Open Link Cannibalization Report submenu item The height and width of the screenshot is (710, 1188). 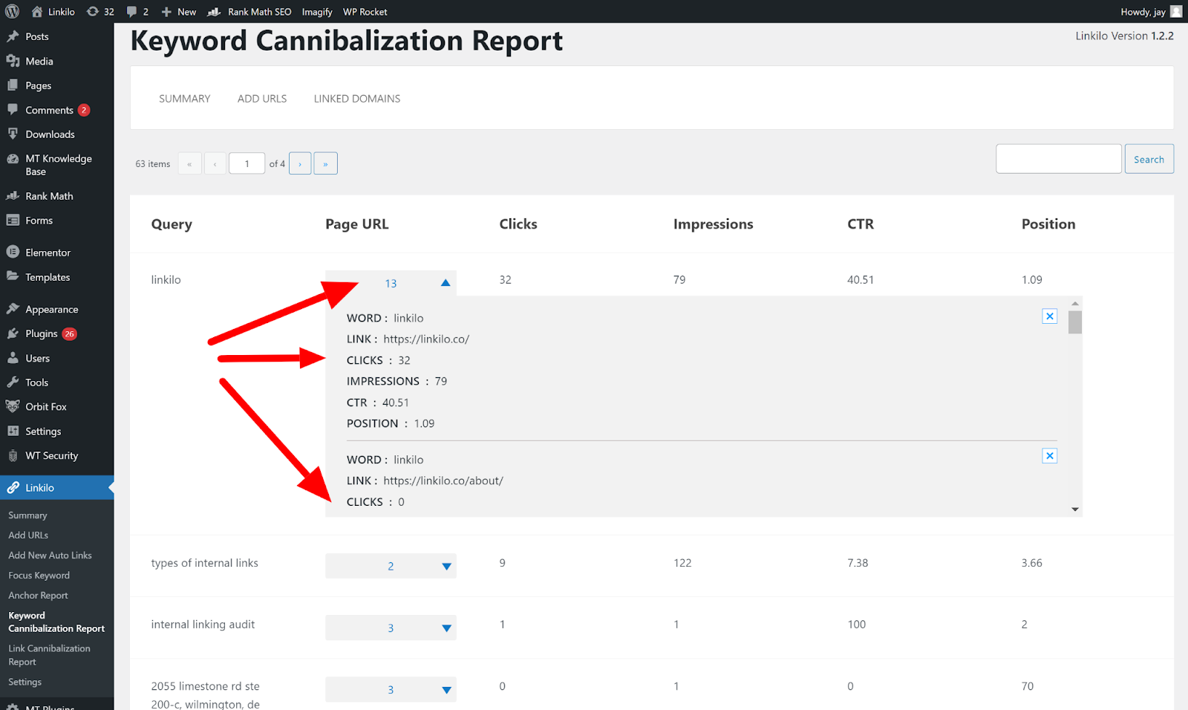pos(50,655)
